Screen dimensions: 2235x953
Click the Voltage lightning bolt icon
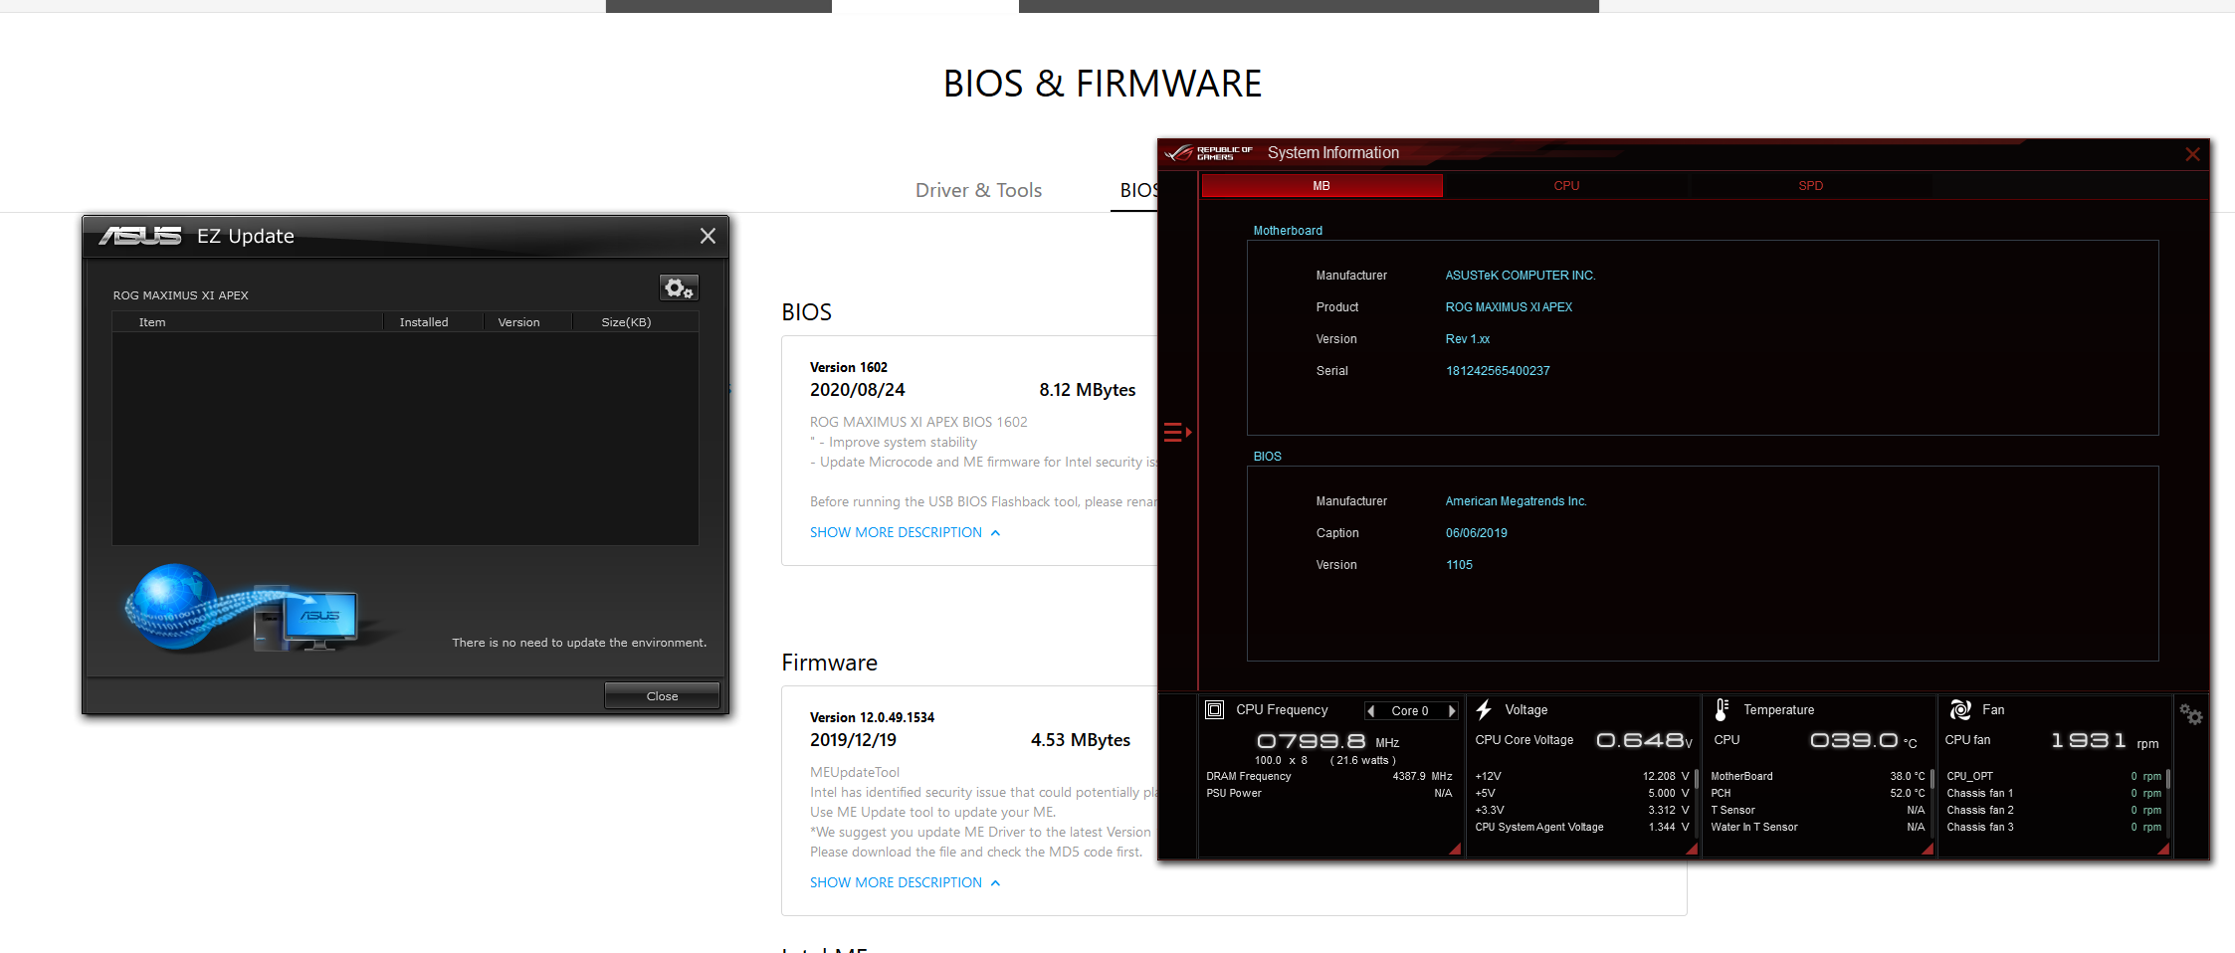click(x=1484, y=709)
